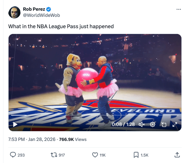Bookmark this tweet
Screen dimensions: 186x163
[137, 155]
